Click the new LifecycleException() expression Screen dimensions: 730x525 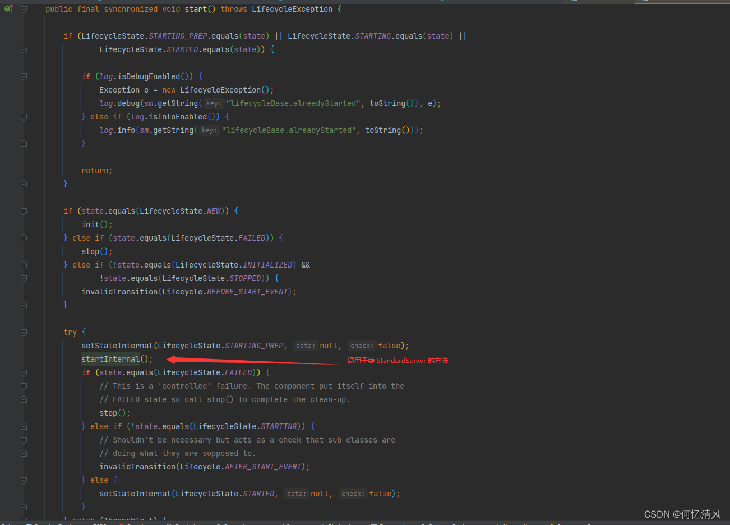coord(216,90)
